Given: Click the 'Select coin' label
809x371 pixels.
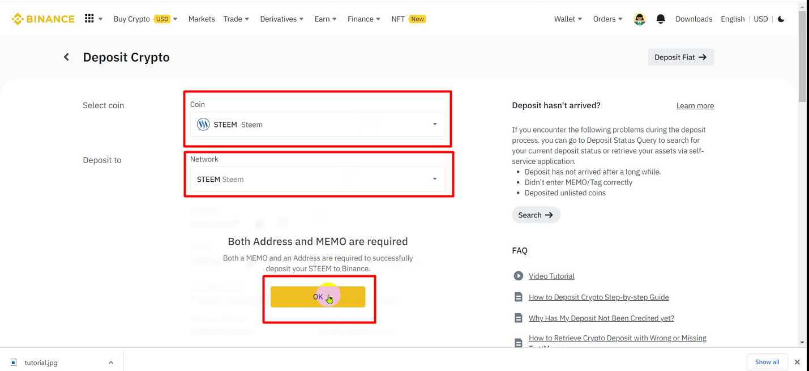Looking at the screenshot, I should click(x=103, y=105).
